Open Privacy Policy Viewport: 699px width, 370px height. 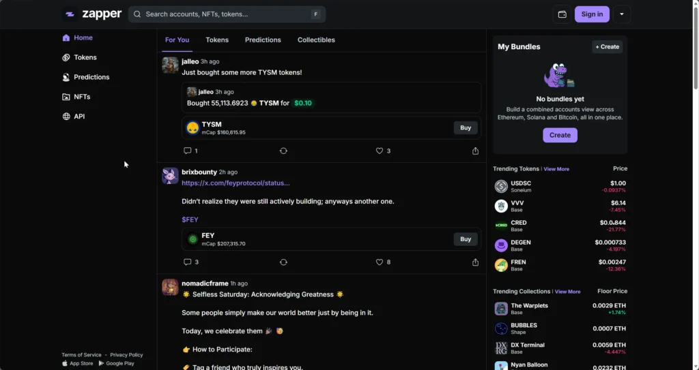(126, 355)
